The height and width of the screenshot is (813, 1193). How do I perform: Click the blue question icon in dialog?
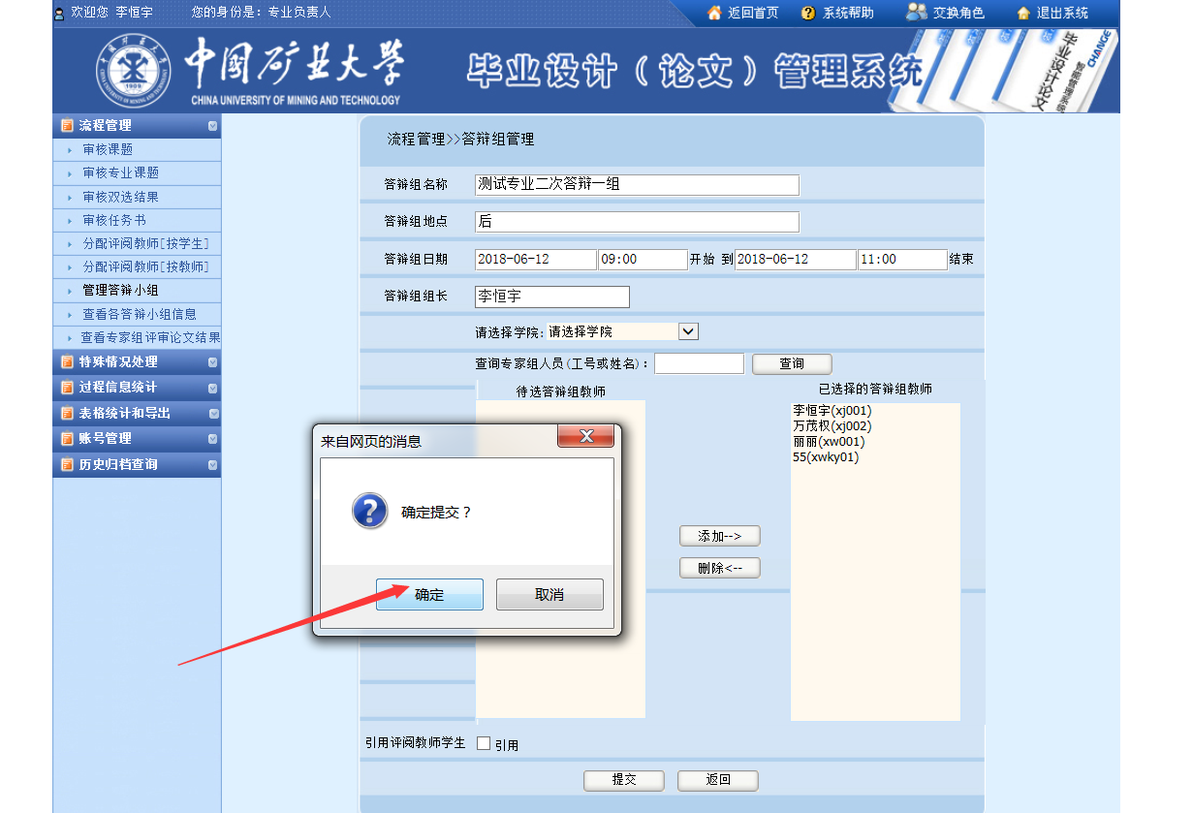370,511
